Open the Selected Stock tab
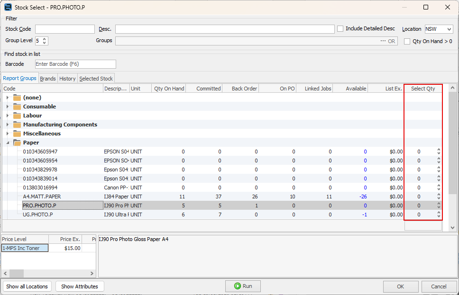The height and width of the screenshot is (295, 459). (x=96, y=79)
